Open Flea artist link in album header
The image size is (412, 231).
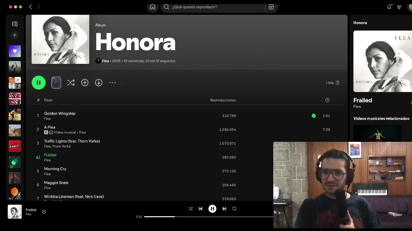coord(106,61)
